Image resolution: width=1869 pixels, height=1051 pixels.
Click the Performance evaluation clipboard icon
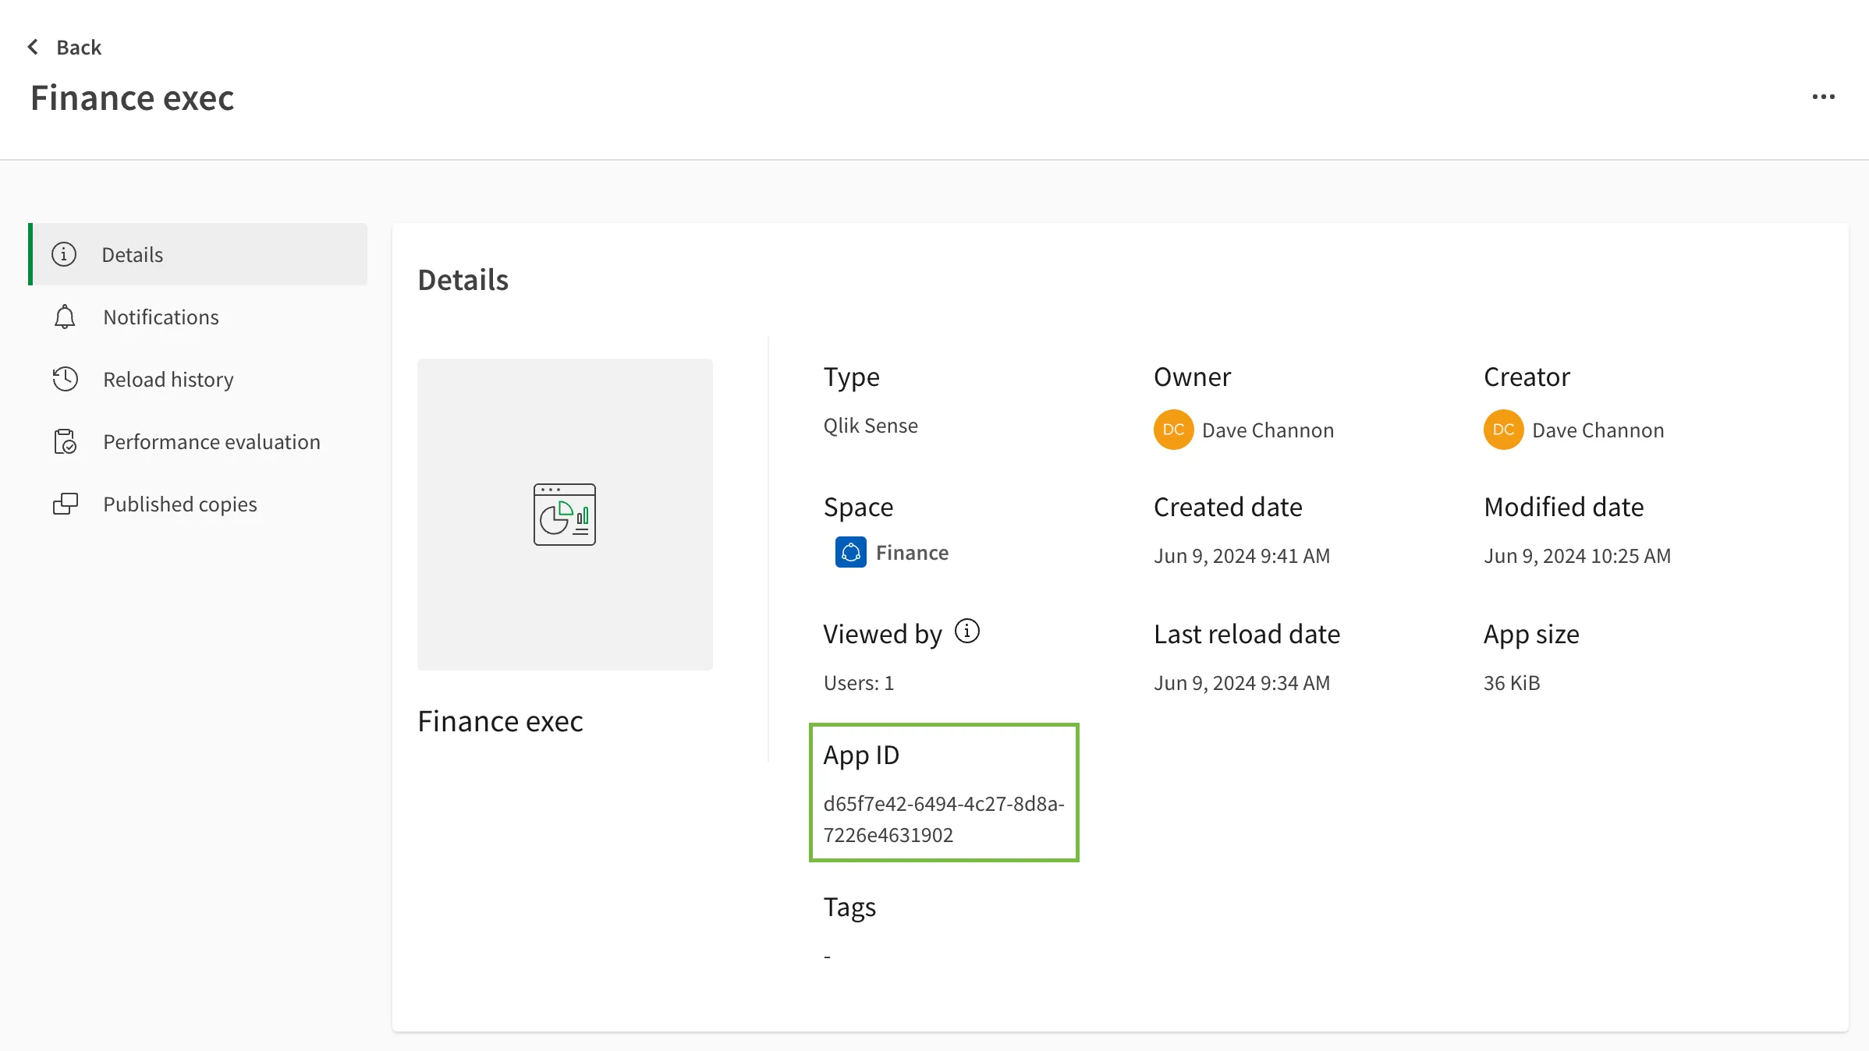tap(66, 441)
